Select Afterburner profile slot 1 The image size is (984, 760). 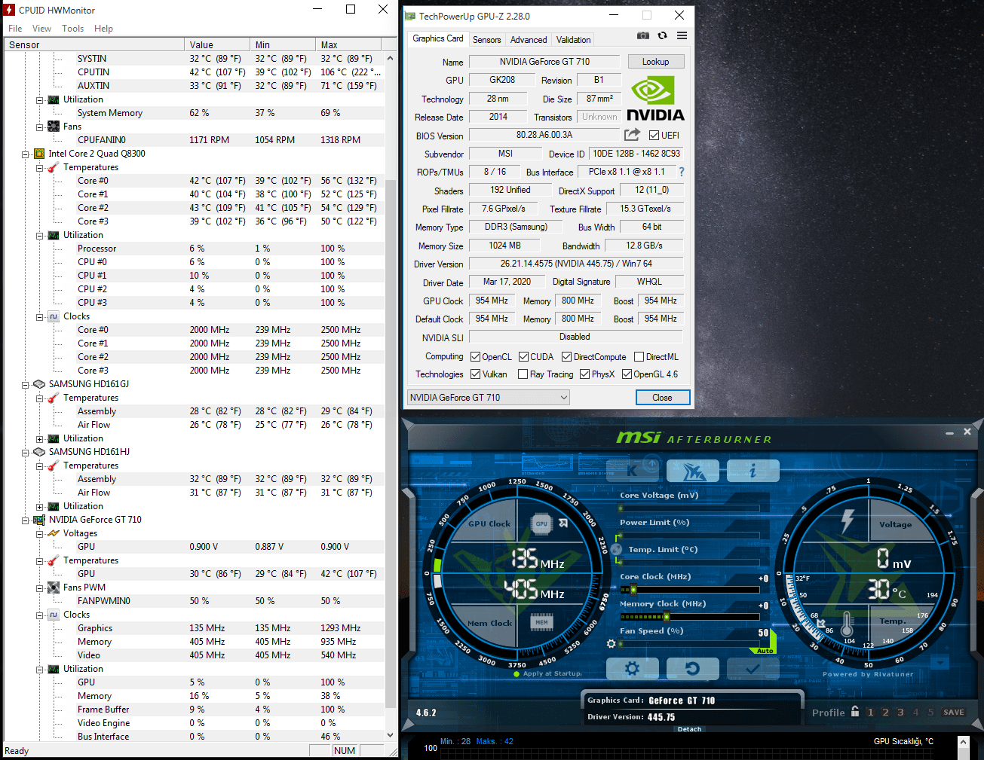pos(870,712)
